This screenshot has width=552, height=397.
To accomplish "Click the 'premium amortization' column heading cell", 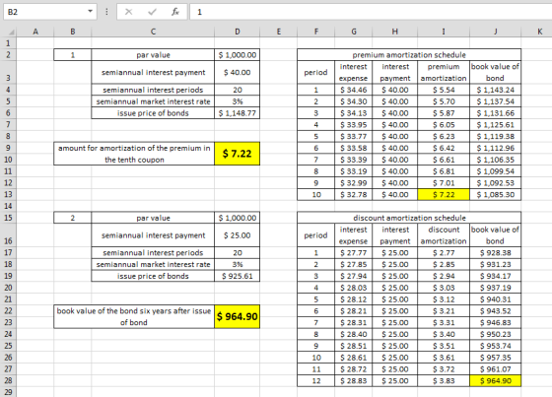I will point(444,72).
